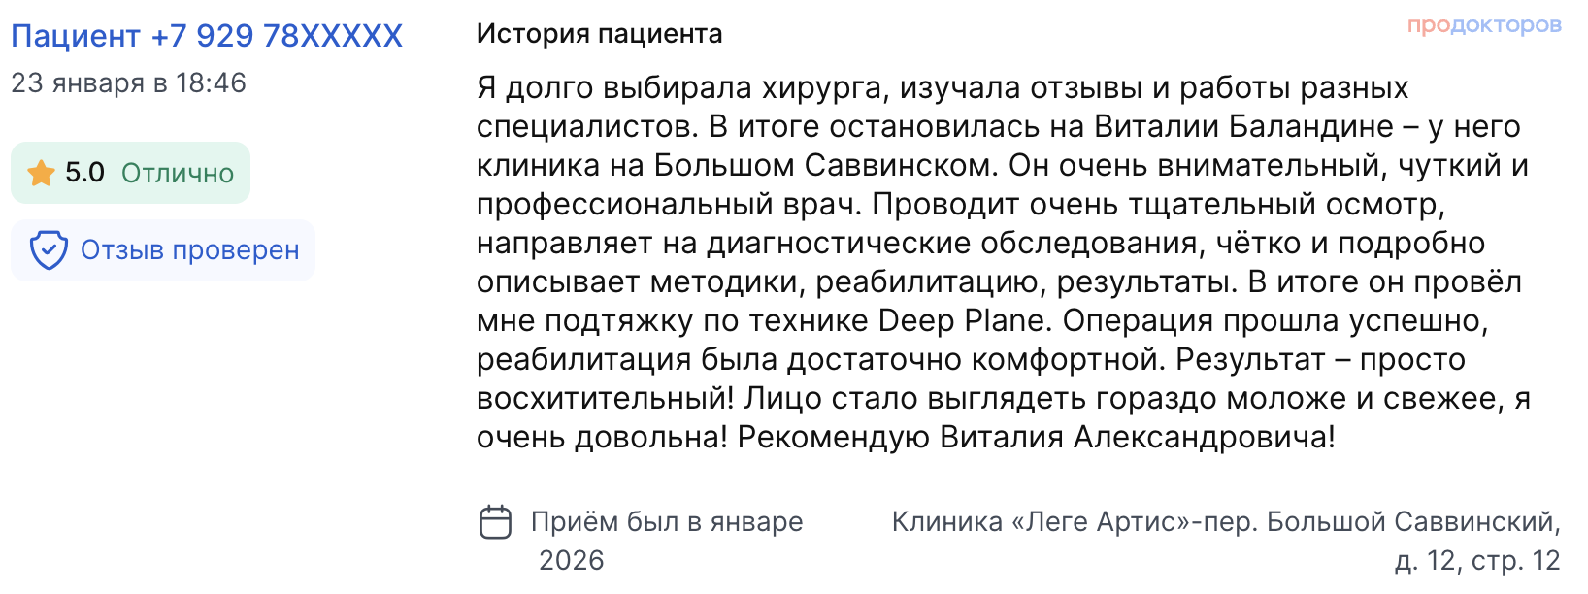Open the Клиника «Леге Артис» address link

[1225, 522]
